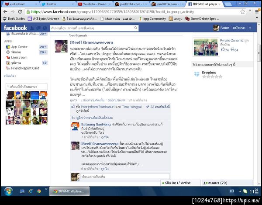Viewport: 262px width, 205px height.
Task: Open the notifications globe icon
Action: [45, 28]
